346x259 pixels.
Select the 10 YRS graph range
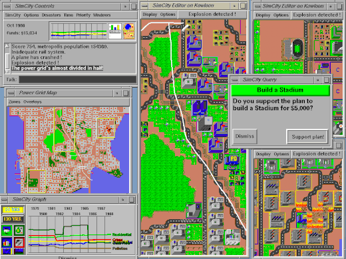coord(13,210)
